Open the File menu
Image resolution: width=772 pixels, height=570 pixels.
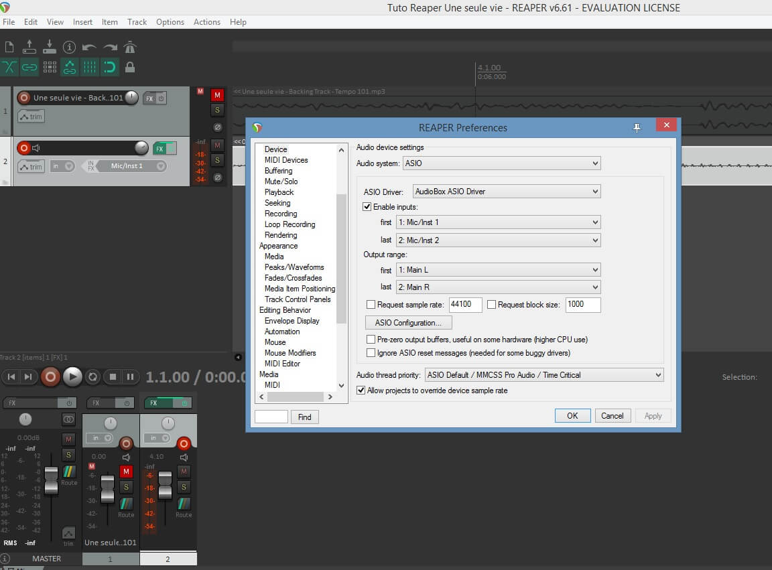9,22
